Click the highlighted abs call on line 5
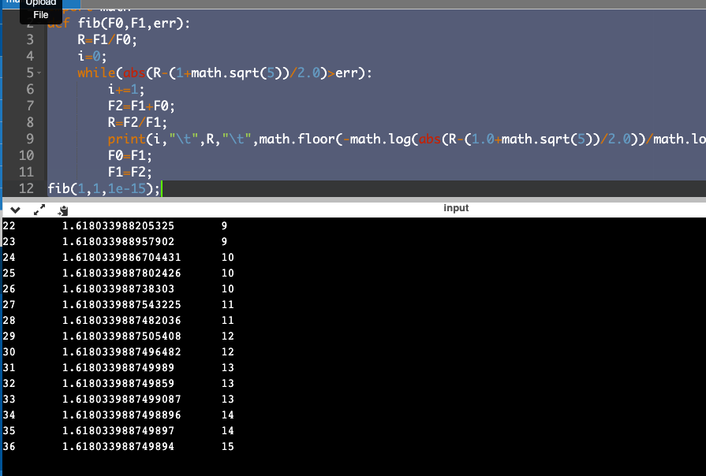 point(133,73)
